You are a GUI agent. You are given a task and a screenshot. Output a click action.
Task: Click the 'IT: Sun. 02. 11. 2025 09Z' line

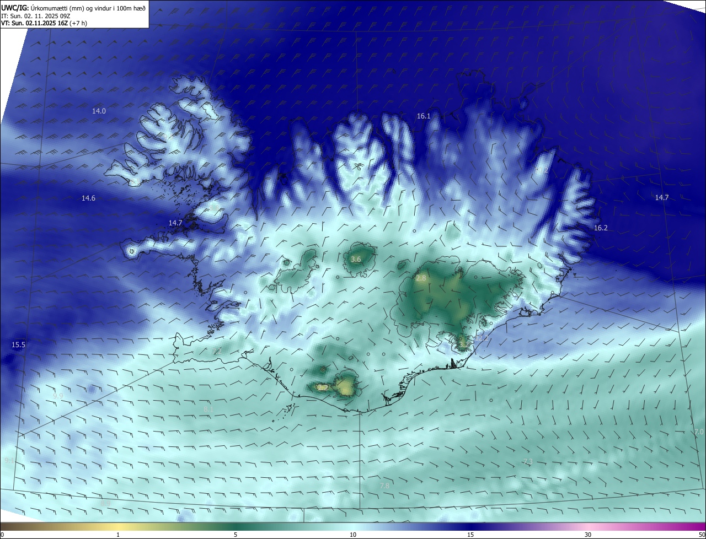tap(35, 15)
